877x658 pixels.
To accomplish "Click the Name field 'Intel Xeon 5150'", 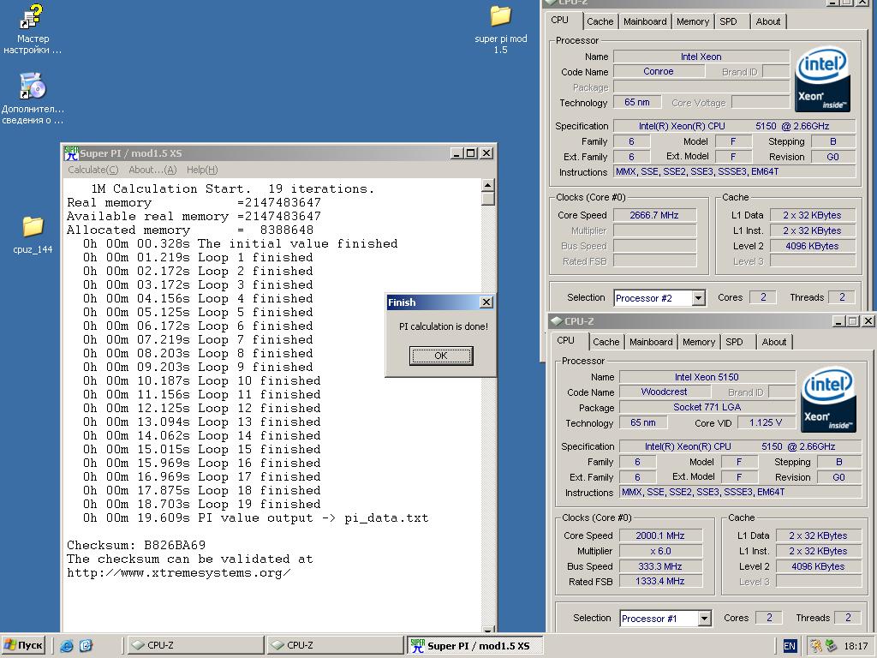I will [707, 377].
